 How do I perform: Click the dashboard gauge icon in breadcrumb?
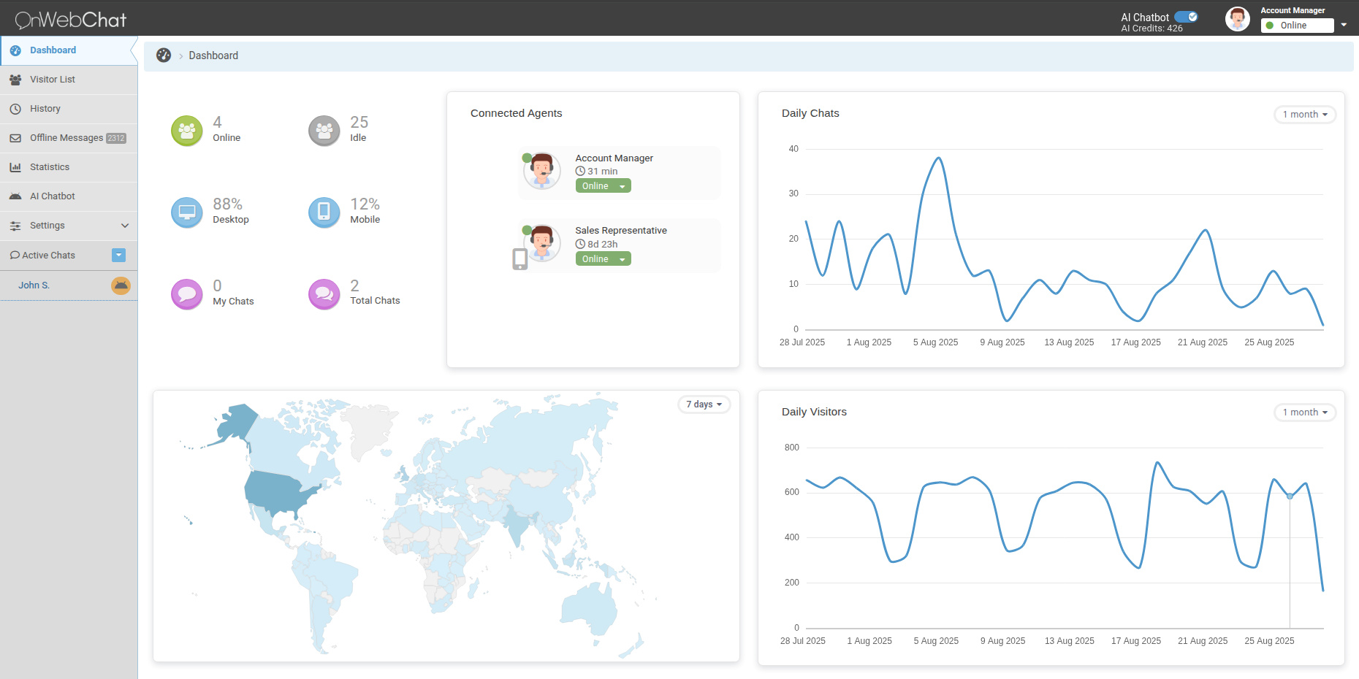[164, 55]
